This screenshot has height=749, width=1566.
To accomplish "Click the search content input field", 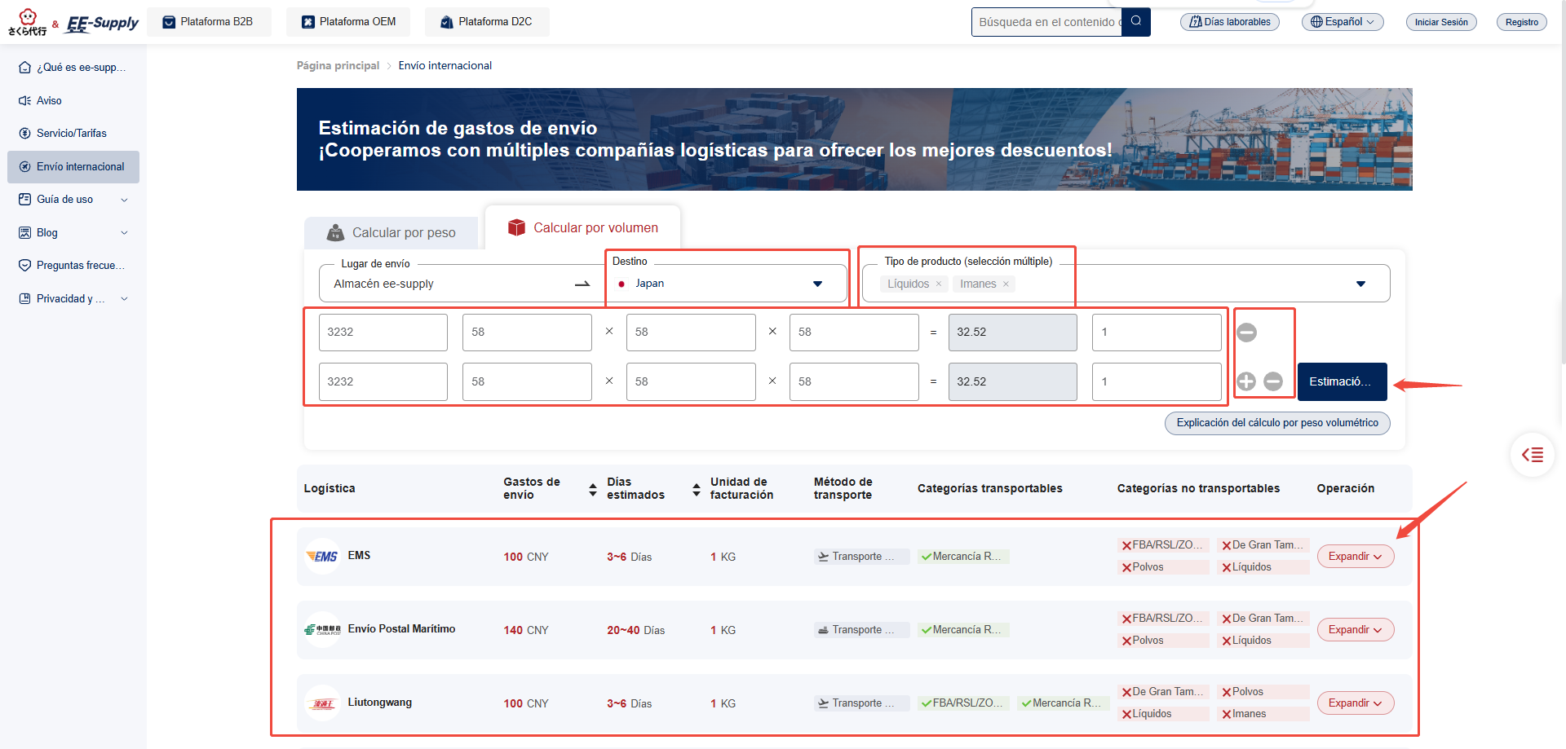I will point(1046,22).
